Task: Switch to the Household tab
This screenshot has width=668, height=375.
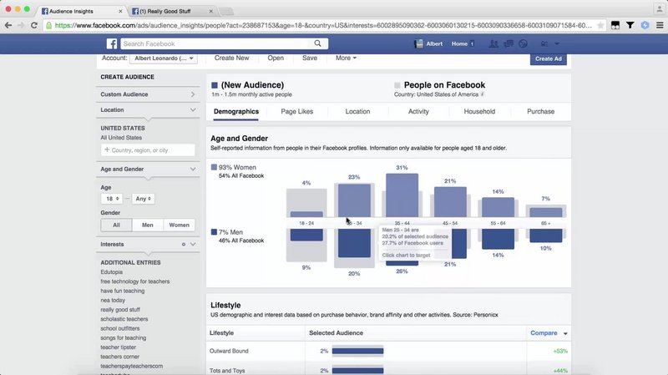Action: [x=479, y=112]
